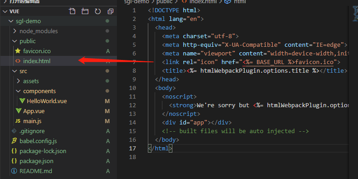Expand the assets folder chevron
This screenshot has height=179, width=358.
[x=19, y=81]
